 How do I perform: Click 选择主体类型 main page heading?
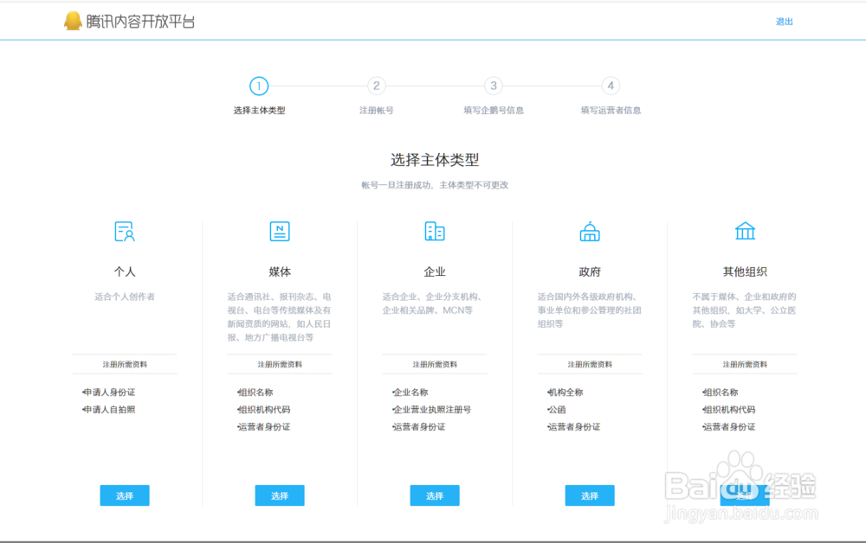pos(435,160)
